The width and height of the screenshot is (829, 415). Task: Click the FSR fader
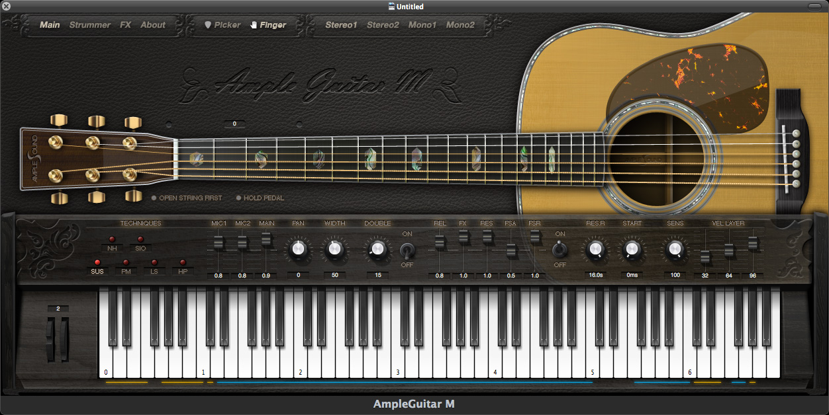click(x=534, y=236)
